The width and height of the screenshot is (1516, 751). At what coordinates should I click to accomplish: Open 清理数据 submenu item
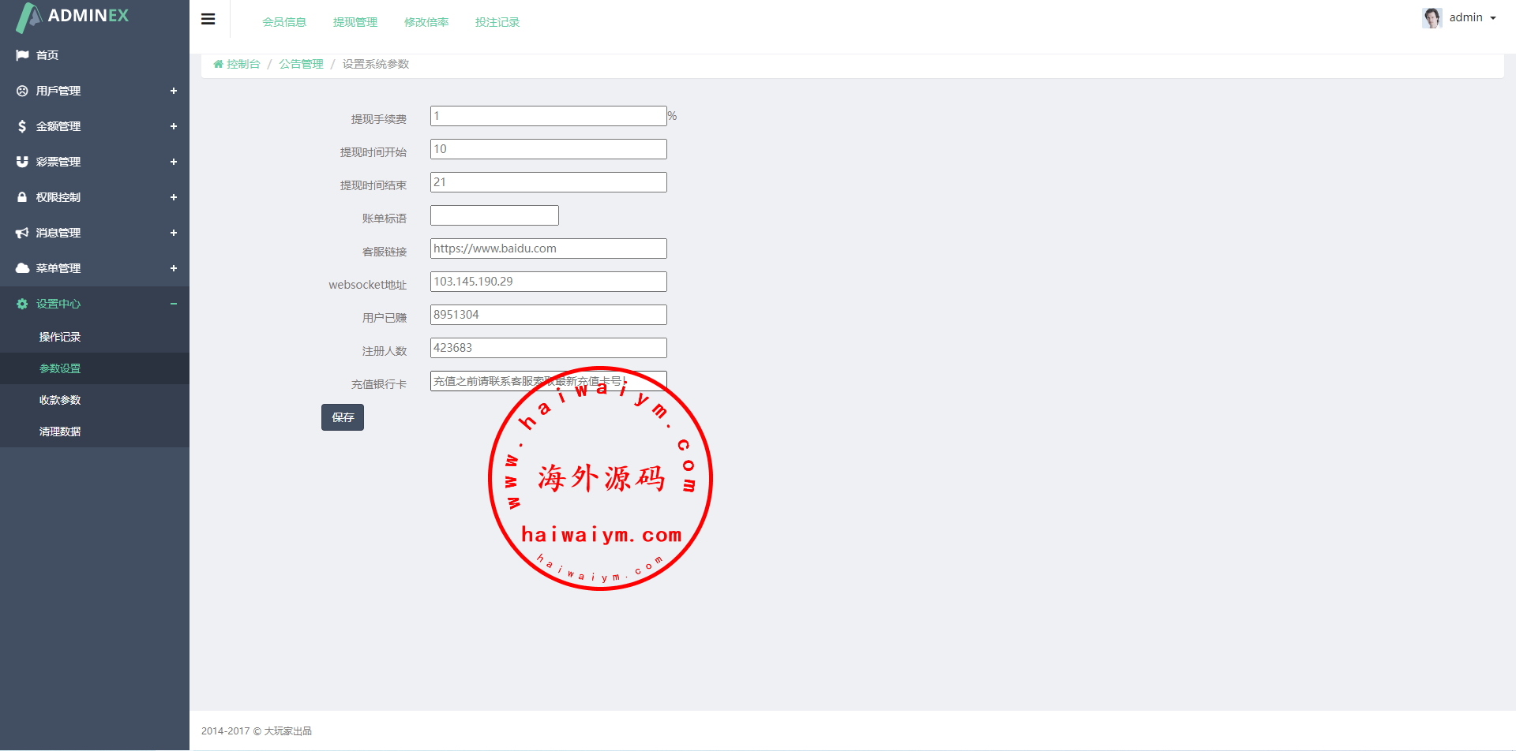60,432
